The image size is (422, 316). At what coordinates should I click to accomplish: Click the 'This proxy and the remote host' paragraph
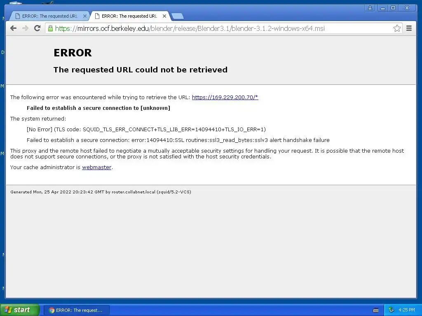click(x=207, y=154)
